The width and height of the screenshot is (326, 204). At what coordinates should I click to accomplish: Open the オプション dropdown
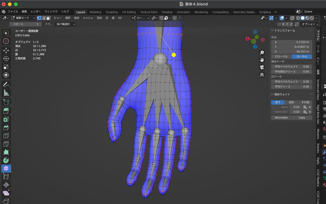point(310,24)
